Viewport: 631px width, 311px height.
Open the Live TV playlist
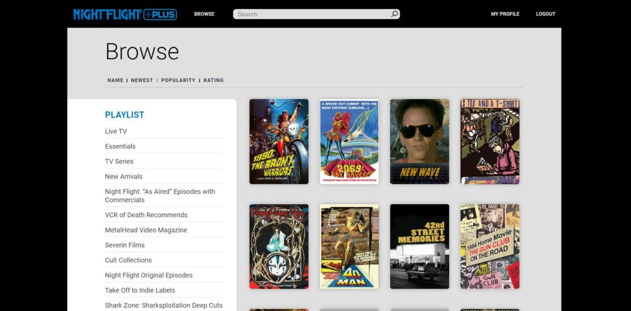pyautogui.click(x=116, y=131)
